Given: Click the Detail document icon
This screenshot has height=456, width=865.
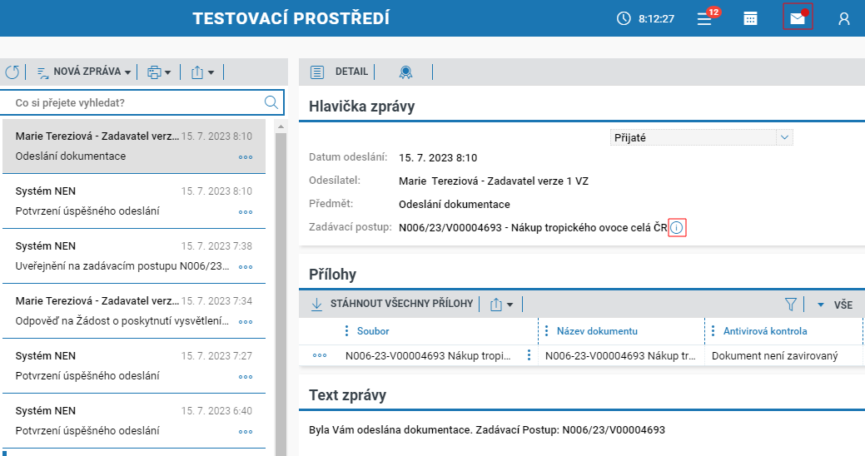Looking at the screenshot, I should 316,72.
